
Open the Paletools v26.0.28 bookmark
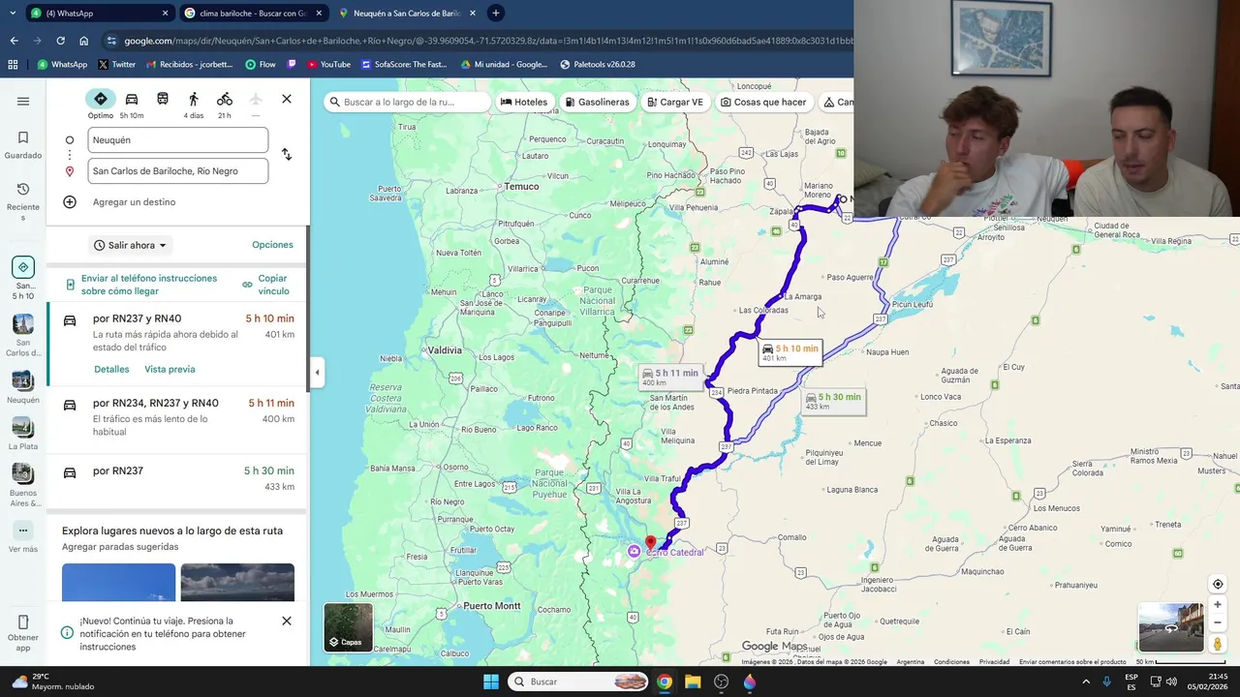598,65
